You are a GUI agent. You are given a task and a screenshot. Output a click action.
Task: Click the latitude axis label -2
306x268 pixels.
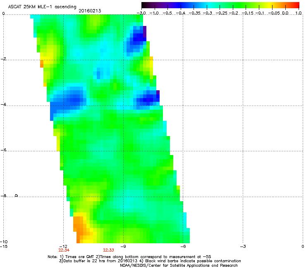[3, 59]
